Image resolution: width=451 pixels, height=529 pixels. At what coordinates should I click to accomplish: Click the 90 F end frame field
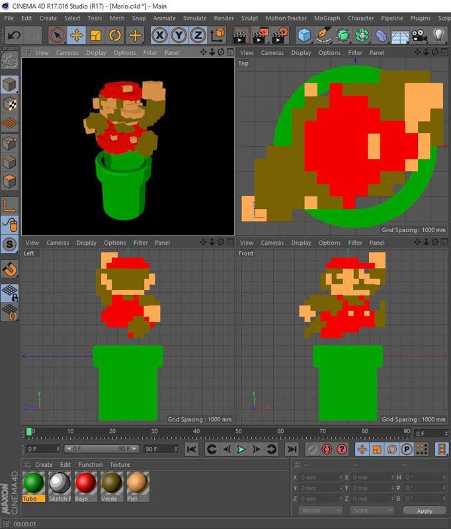tap(161, 449)
